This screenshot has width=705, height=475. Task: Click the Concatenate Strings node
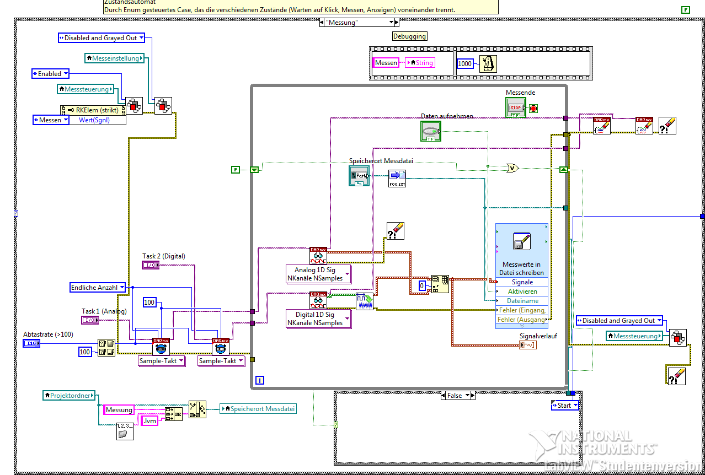[x=173, y=413]
